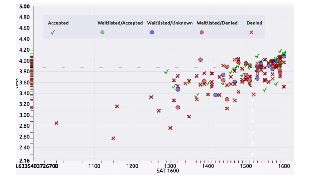The width and height of the screenshot is (313, 176).
Task: Click the .6335403726708 x-axis origin label
Action: (x=37, y=166)
